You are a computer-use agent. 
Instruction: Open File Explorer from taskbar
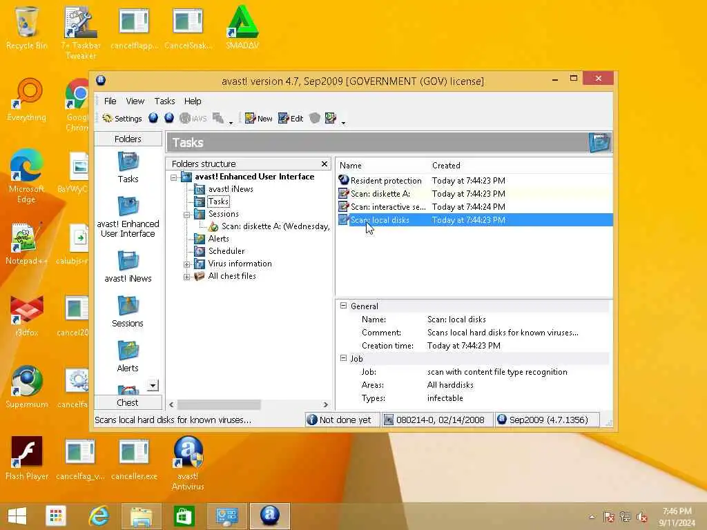tap(141, 516)
